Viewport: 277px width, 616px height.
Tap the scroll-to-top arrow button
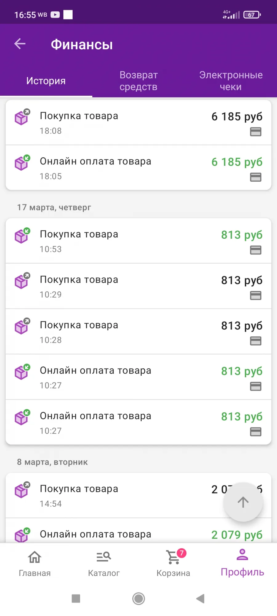click(243, 502)
